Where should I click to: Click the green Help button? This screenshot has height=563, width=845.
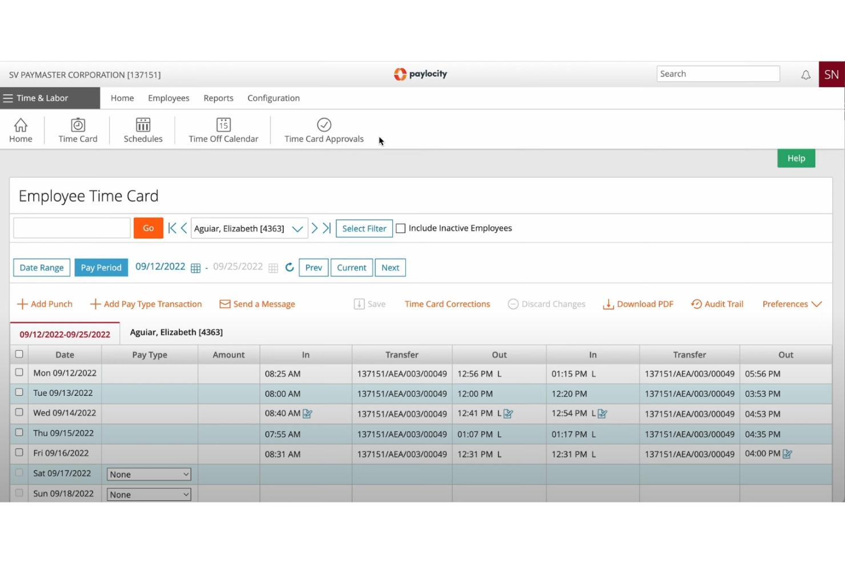pos(796,158)
